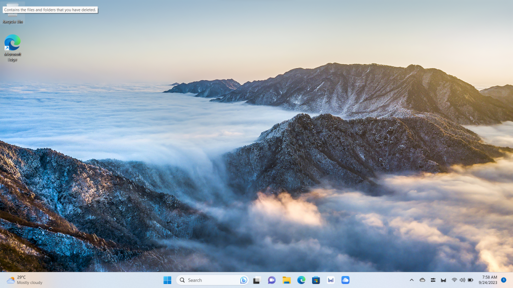Click the taskbar Search box
513x288 pixels.
[212, 280]
